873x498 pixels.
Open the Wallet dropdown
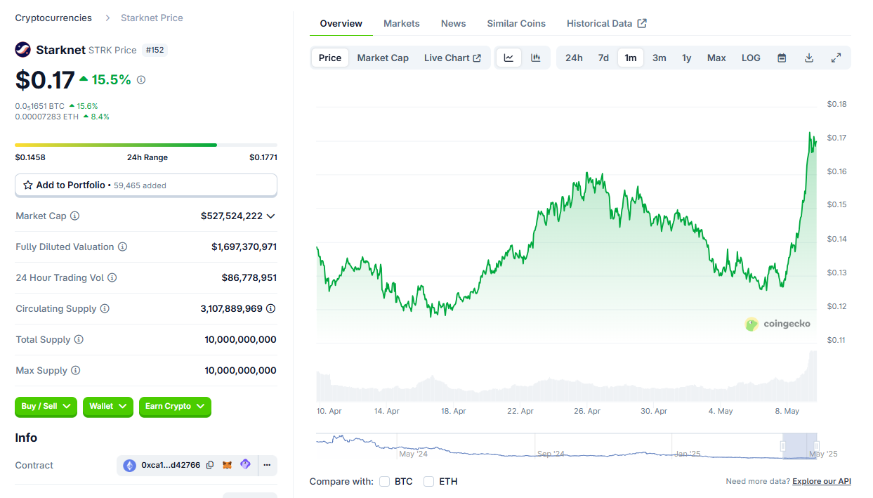[107, 406]
